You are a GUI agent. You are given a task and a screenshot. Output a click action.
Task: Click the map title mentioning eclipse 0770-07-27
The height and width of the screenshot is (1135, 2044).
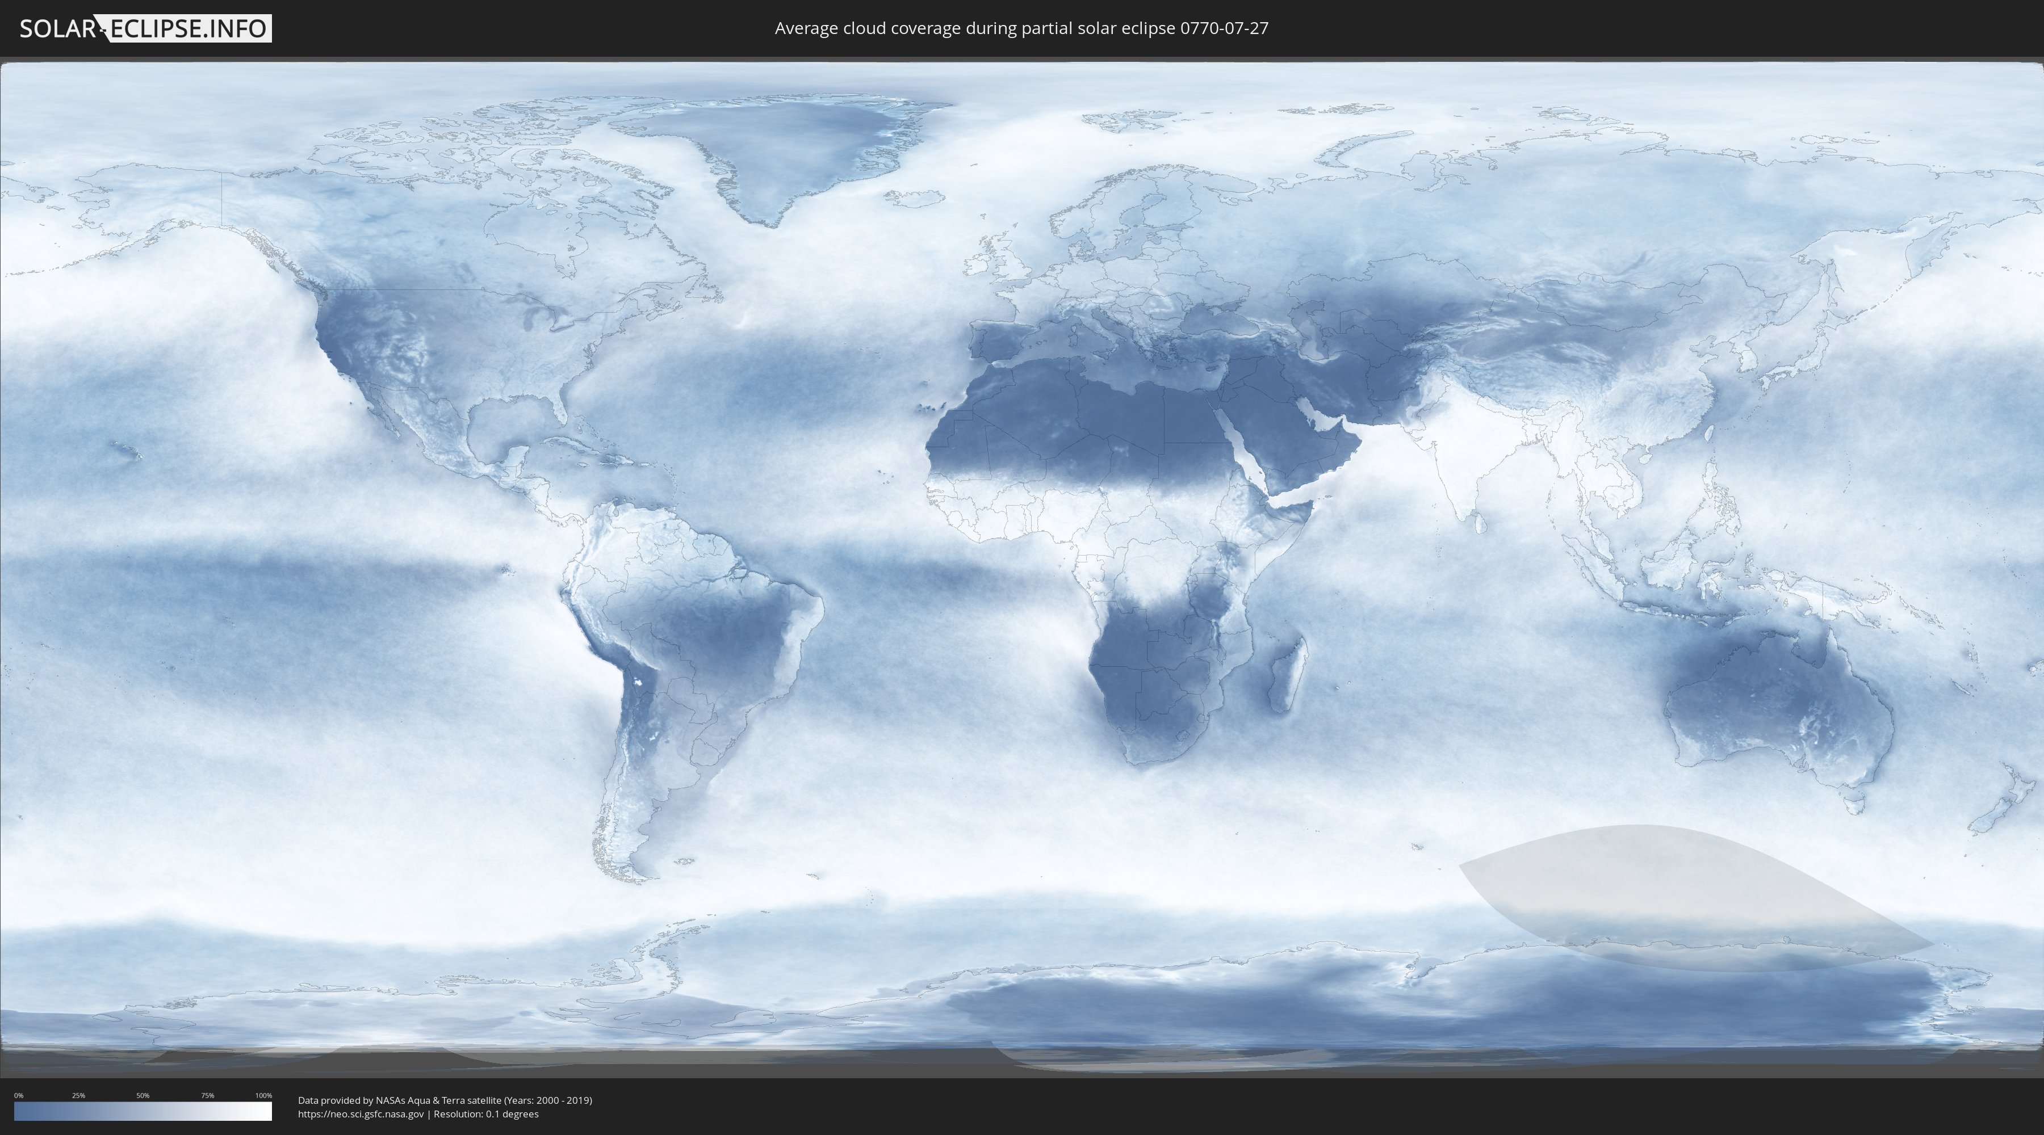point(1021,28)
